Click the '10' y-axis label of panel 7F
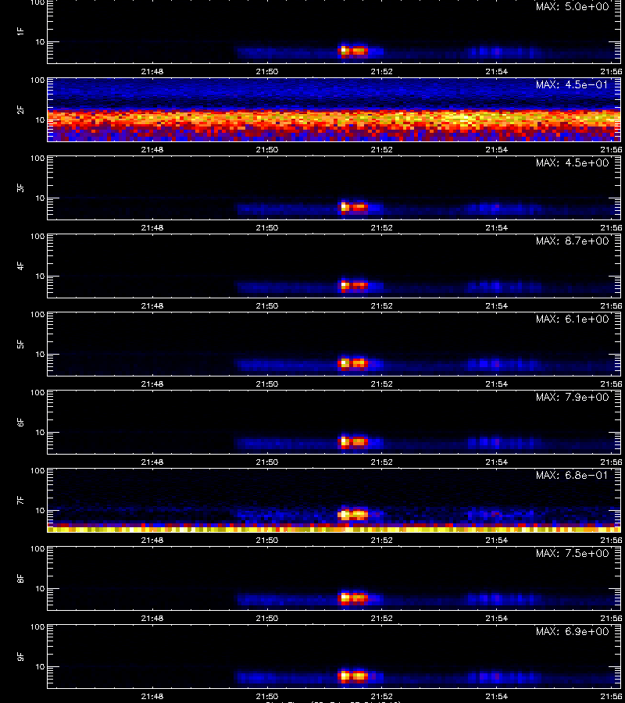625x703 pixels. pos(40,510)
